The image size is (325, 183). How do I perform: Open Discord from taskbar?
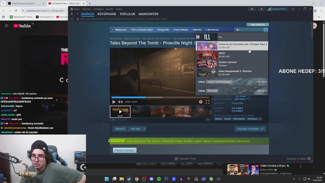tap(152, 179)
